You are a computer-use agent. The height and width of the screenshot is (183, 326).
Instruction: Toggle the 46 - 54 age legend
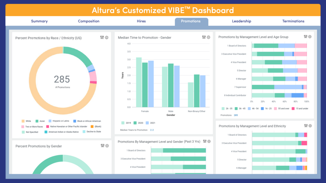pos(253,109)
